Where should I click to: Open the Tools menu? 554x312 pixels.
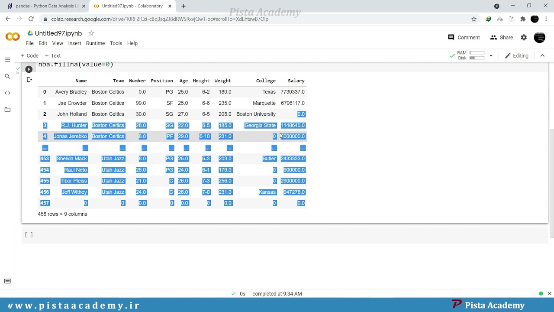(116, 43)
